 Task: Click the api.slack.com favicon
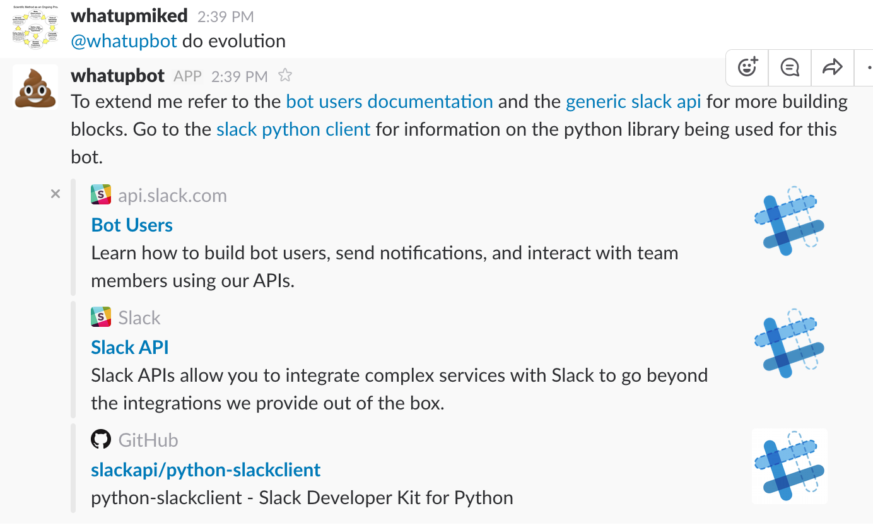pos(101,195)
